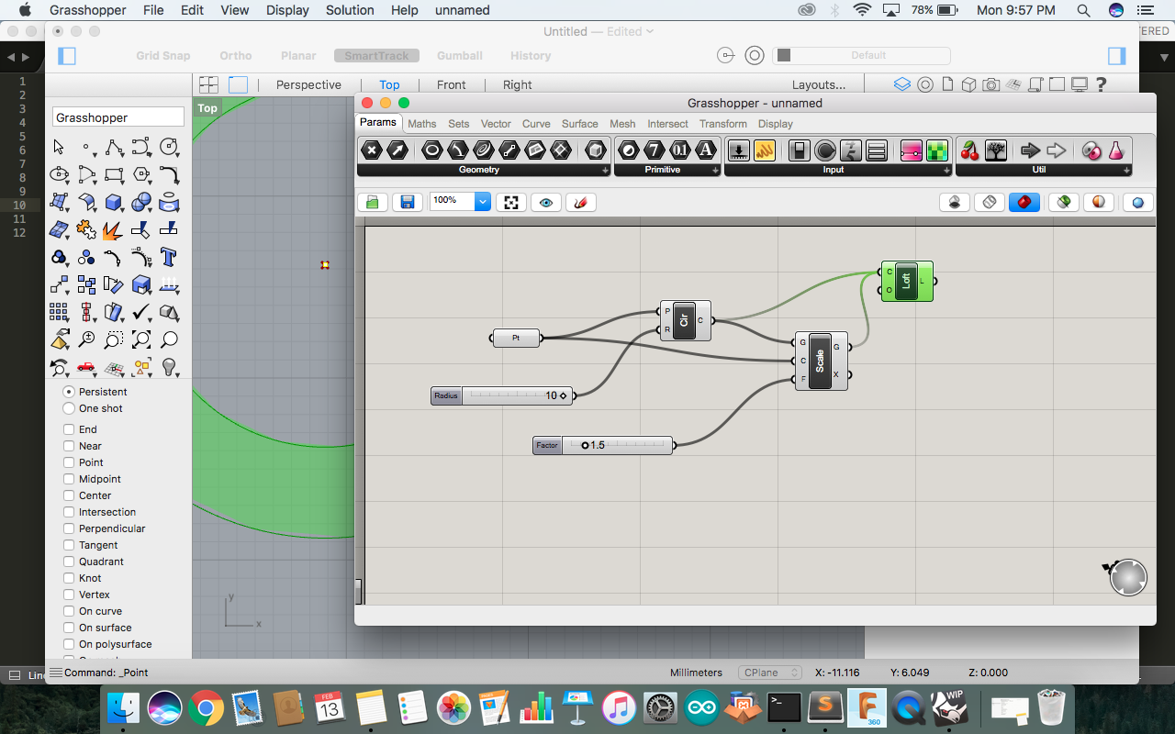Select the Rectangle tool

[114, 174]
